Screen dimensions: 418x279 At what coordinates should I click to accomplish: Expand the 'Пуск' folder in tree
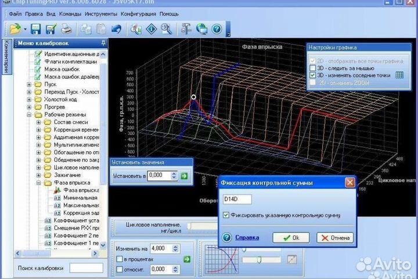point(30,84)
